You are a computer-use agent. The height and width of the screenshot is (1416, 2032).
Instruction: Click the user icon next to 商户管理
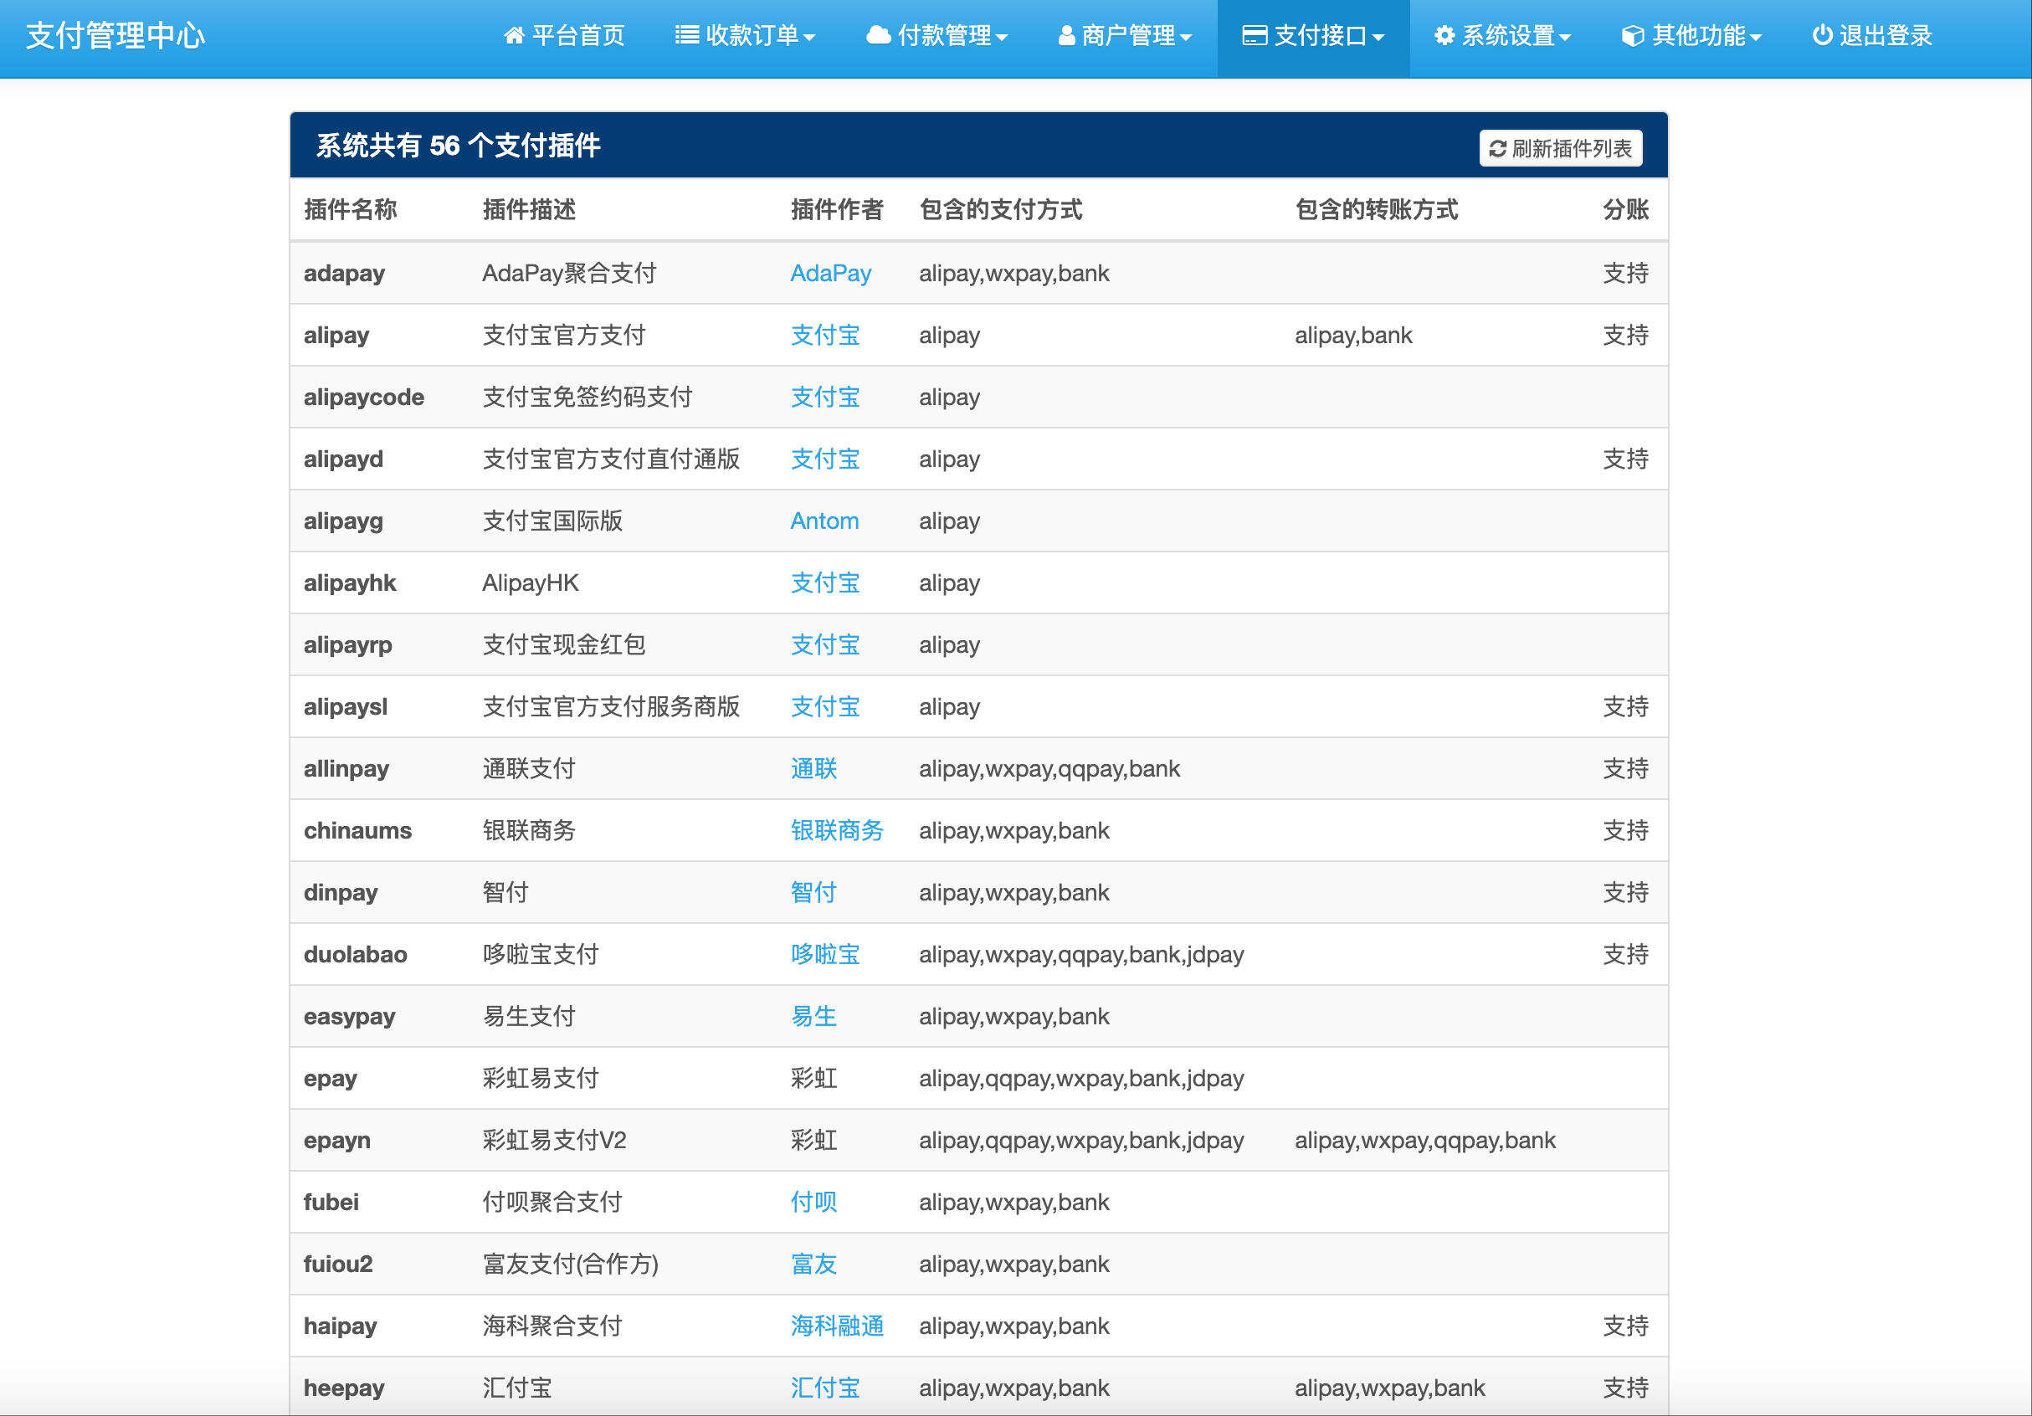[1066, 35]
